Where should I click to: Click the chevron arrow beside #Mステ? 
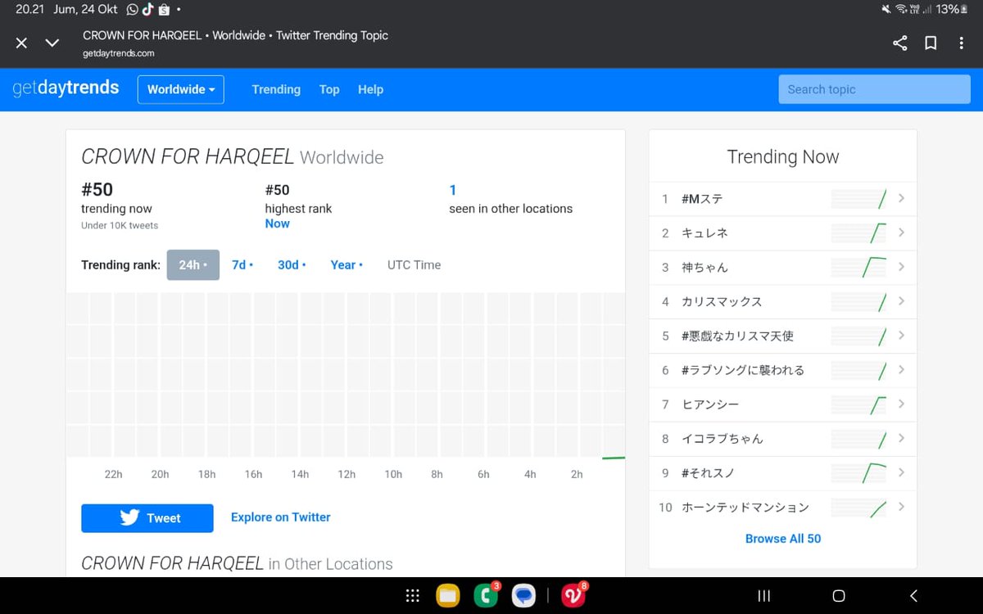901,198
